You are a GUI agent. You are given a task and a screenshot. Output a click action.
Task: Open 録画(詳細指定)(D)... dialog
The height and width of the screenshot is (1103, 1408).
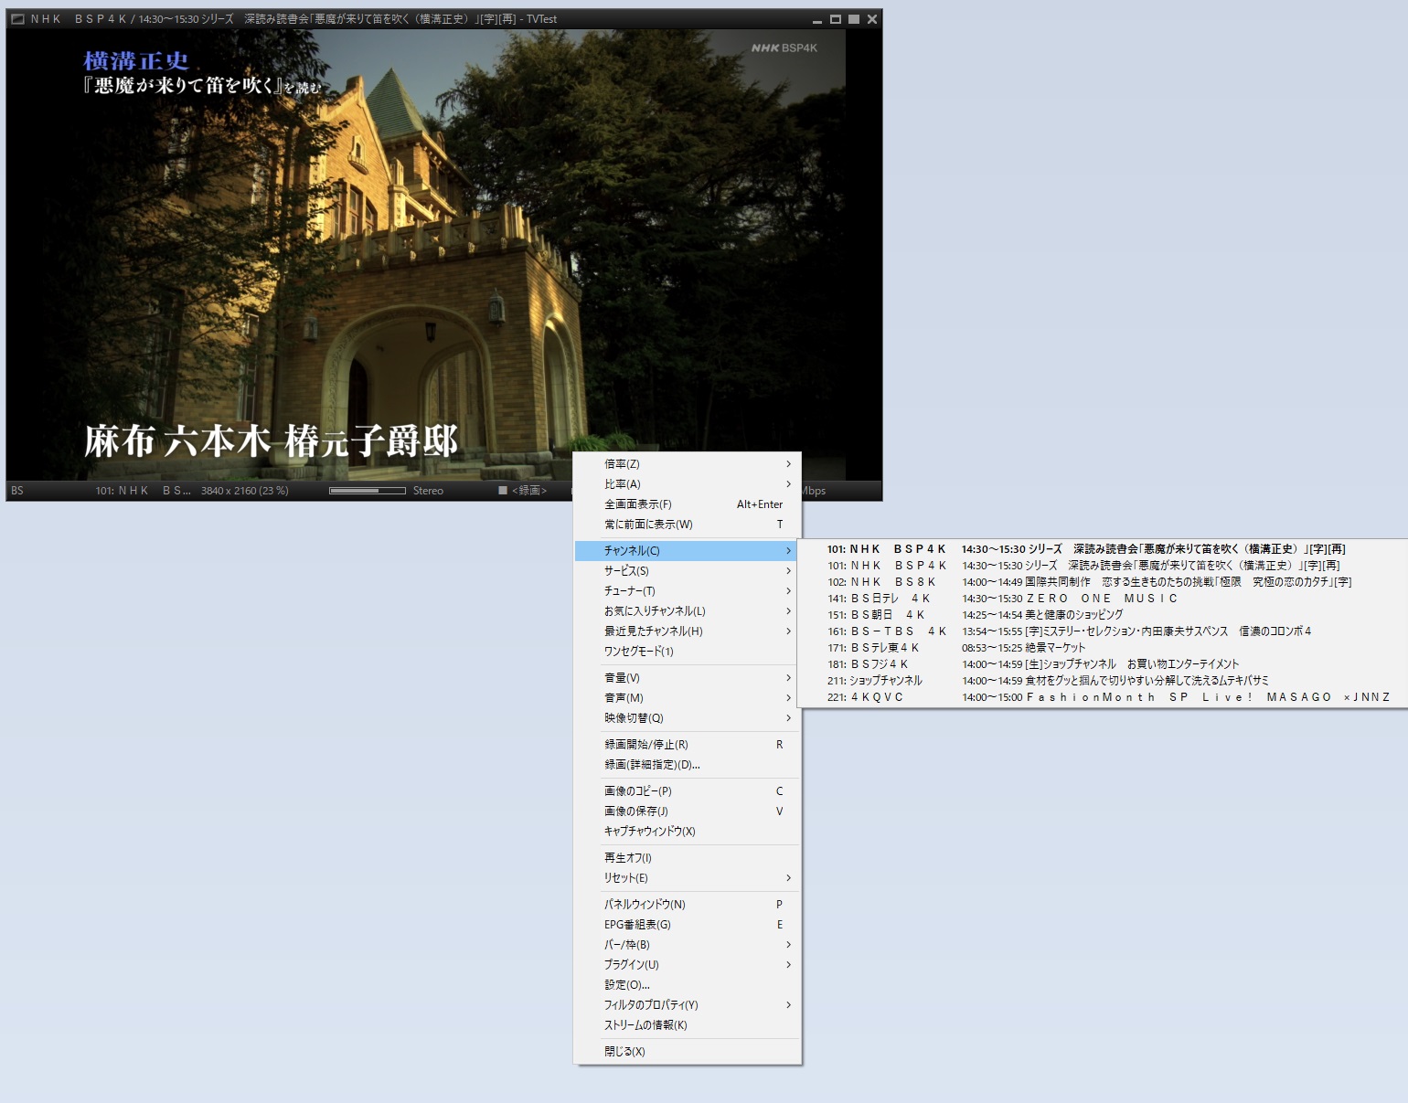(687, 765)
